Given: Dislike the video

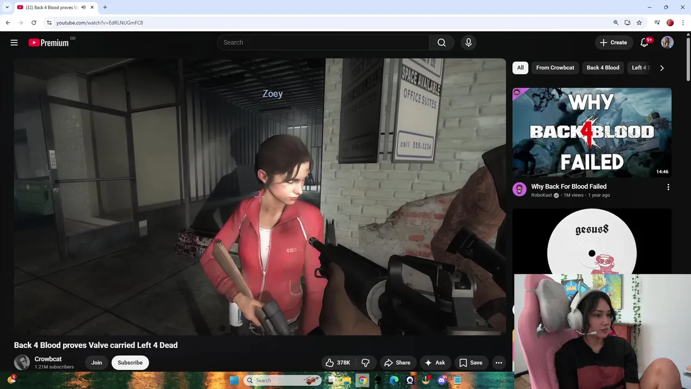Looking at the screenshot, I should click(365, 363).
